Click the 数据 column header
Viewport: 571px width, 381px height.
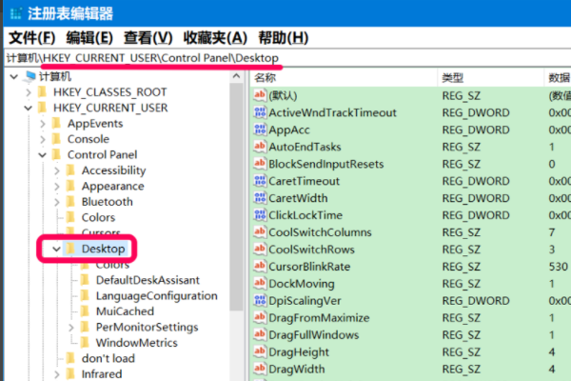(558, 78)
